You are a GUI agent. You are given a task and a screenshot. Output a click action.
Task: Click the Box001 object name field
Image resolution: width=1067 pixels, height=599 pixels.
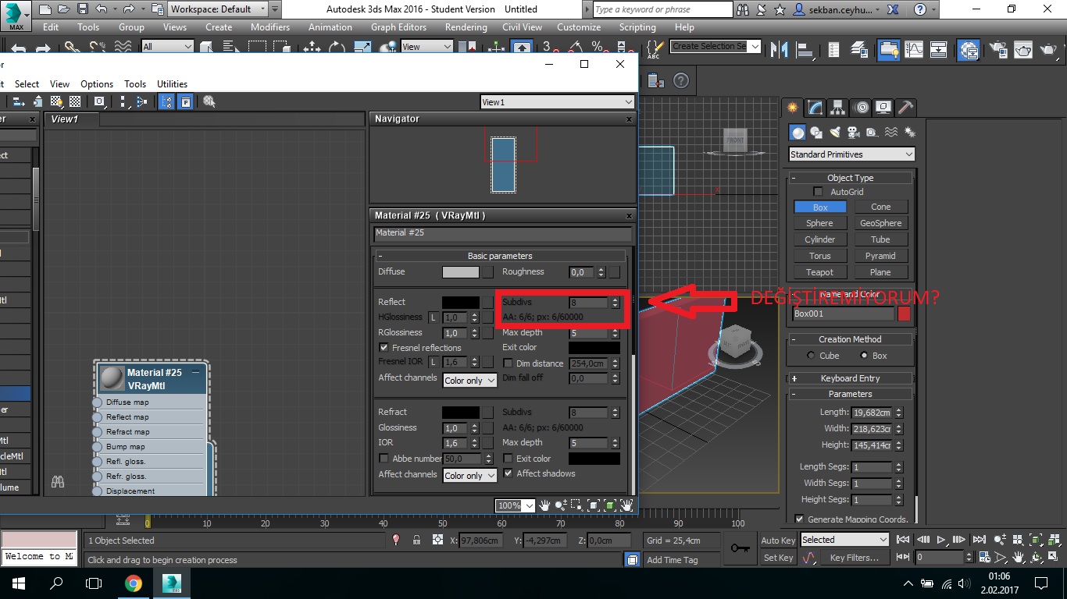click(x=843, y=314)
